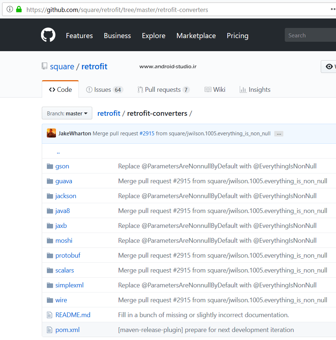Open the Pricing navigation link
The height and width of the screenshot is (340, 336).
(238, 36)
